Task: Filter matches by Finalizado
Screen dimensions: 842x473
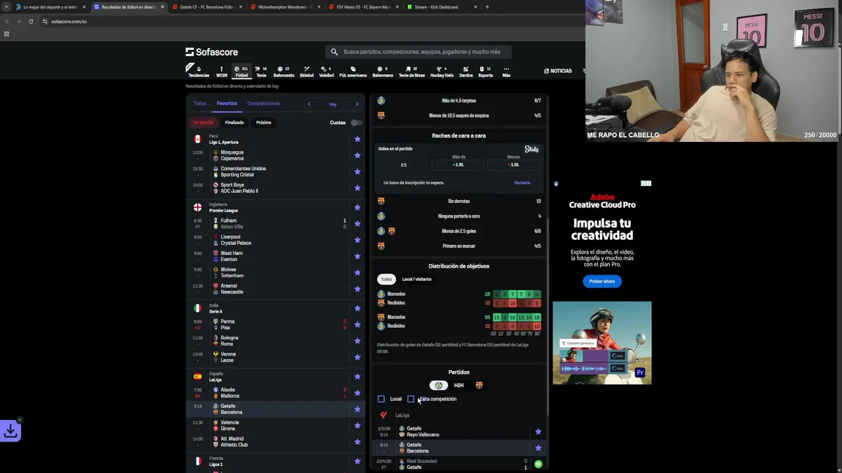Action: pyautogui.click(x=234, y=122)
